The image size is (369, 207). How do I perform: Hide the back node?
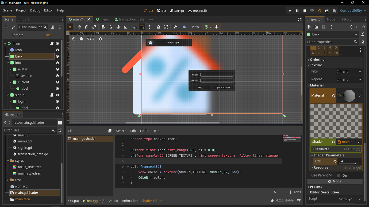57,56
